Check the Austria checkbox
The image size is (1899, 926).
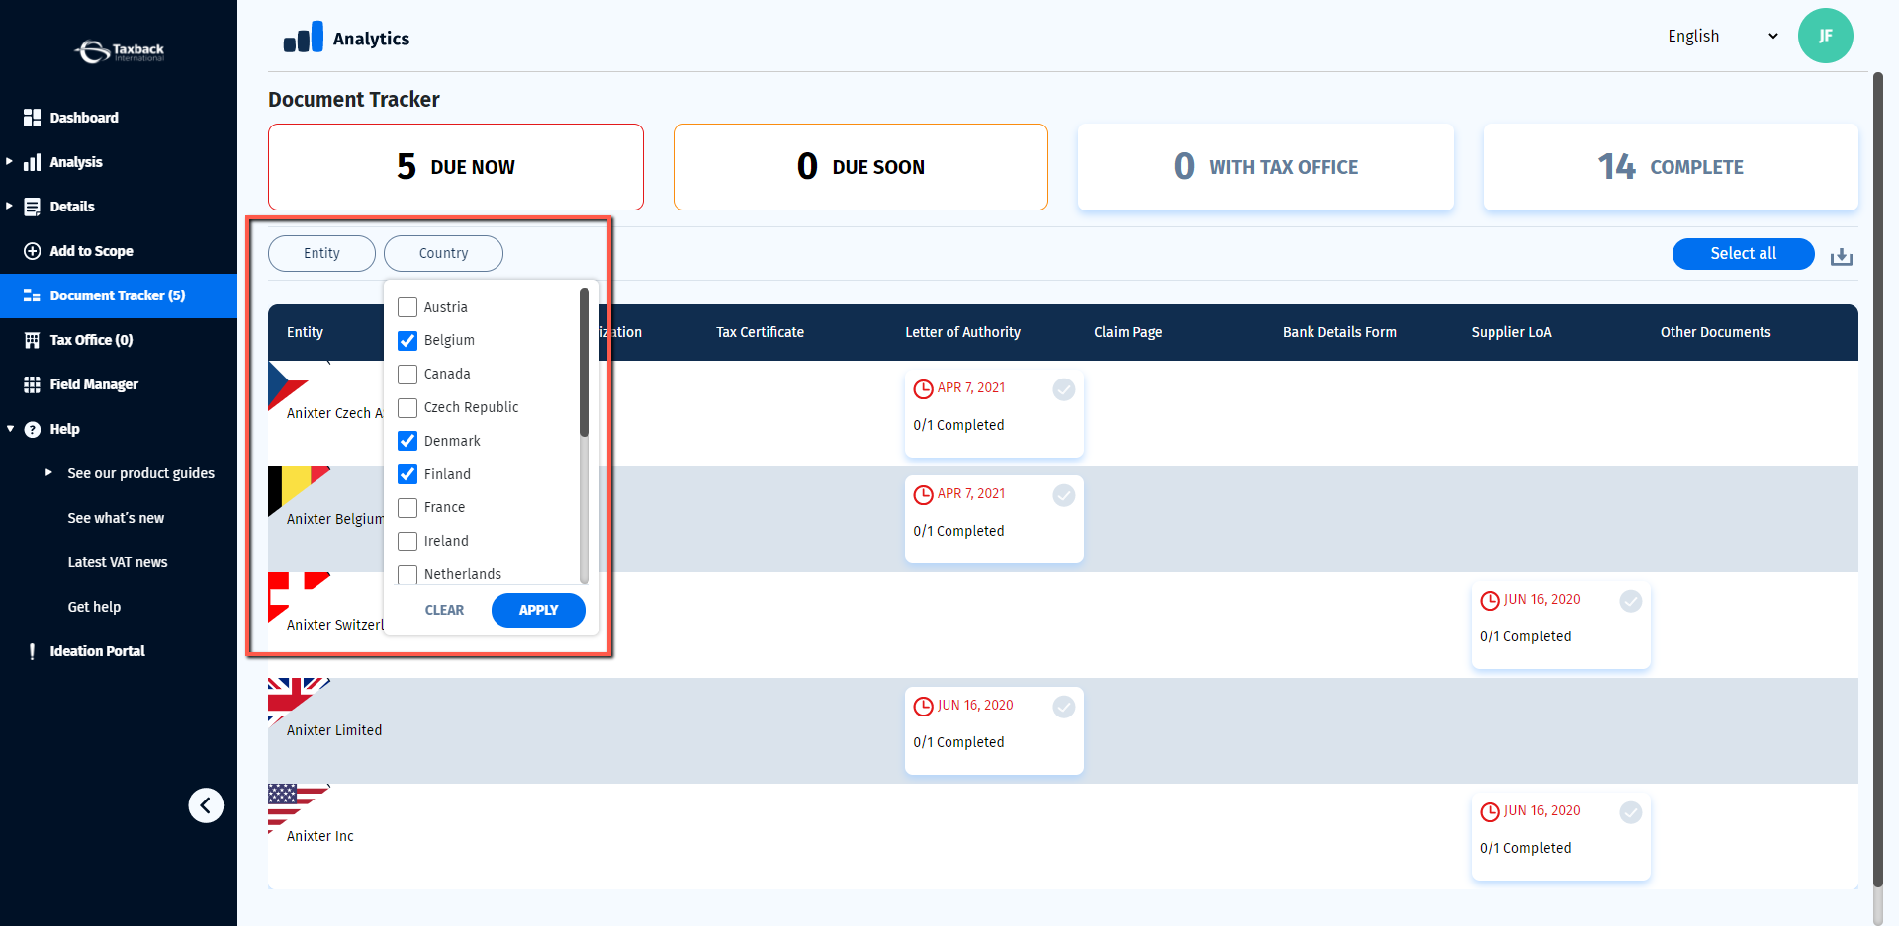click(407, 307)
